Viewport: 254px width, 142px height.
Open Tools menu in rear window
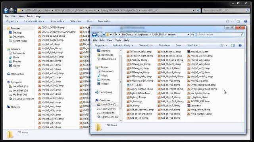[30, 17]
